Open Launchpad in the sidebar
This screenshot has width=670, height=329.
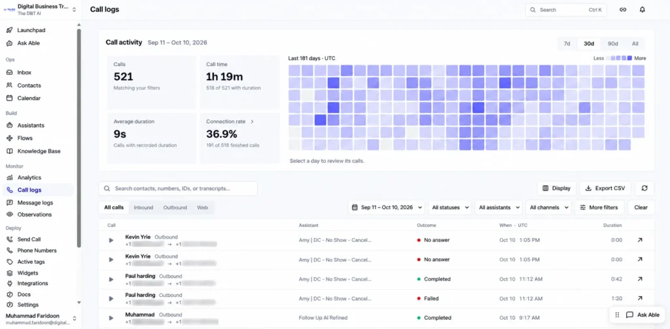coord(31,30)
